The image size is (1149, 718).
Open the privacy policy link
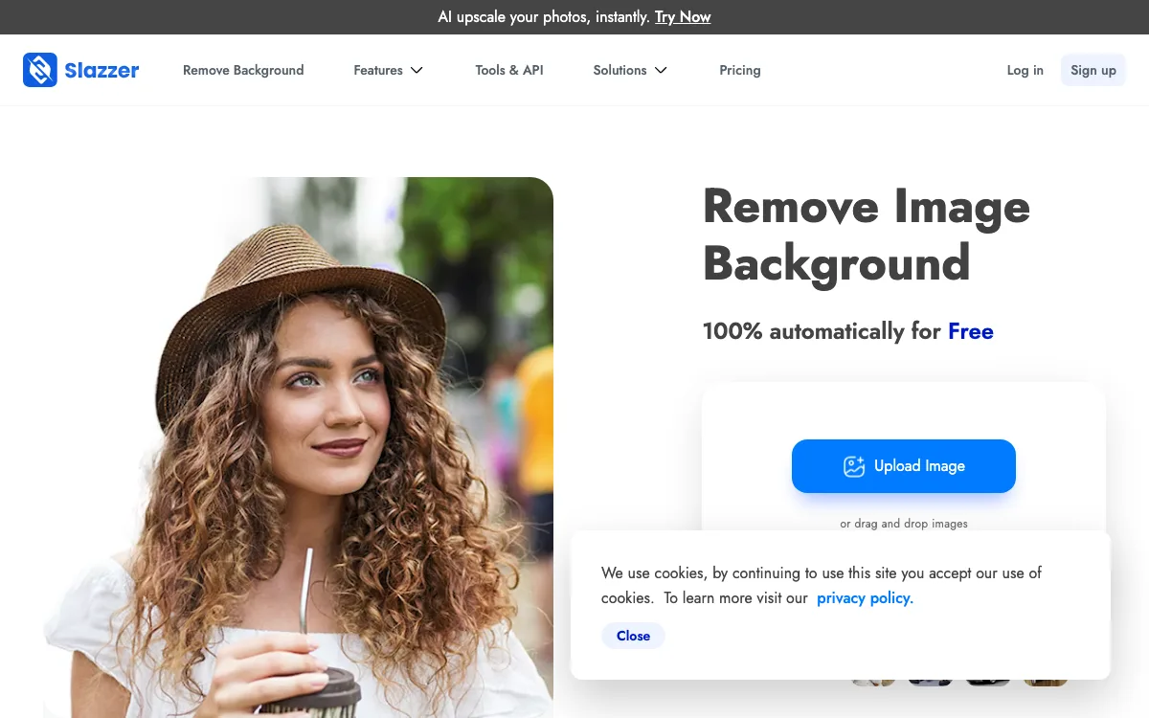[x=865, y=598]
